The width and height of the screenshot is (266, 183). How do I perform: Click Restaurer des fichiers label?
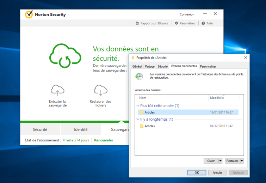coord(100,103)
